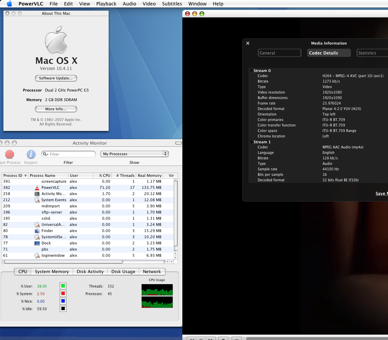The image size is (388, 340).
Task: Switch to the Network tab
Action: (x=152, y=271)
